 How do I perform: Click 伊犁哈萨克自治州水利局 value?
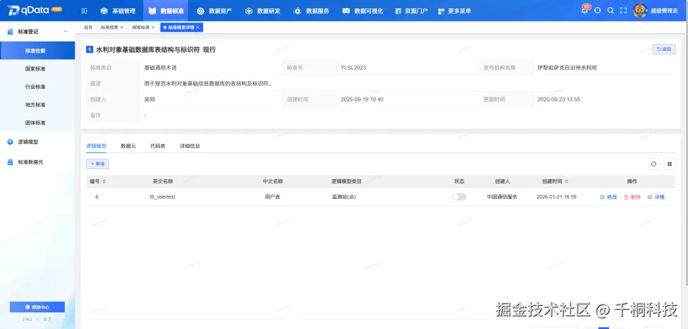pyautogui.click(x=567, y=68)
